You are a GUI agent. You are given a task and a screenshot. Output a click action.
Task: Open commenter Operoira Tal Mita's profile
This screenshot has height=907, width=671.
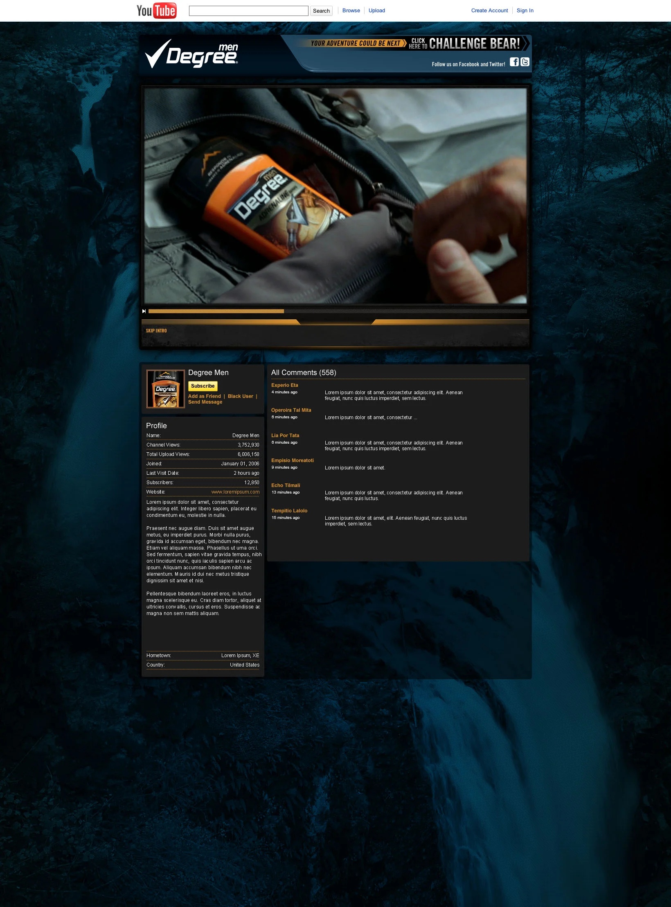[x=291, y=410]
